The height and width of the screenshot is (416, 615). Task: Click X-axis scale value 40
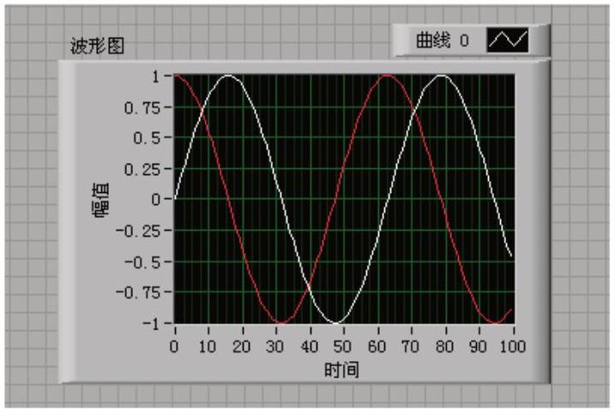click(x=309, y=347)
